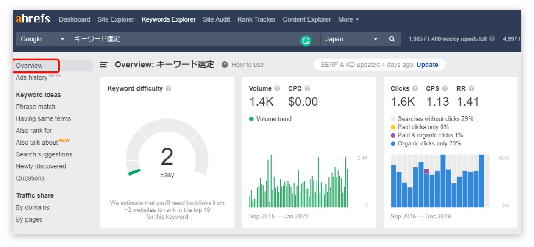Open Search suggestions report

pos(44,154)
